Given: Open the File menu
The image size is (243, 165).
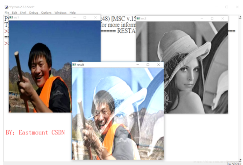Looking at the screenshot, I should 7,13.
